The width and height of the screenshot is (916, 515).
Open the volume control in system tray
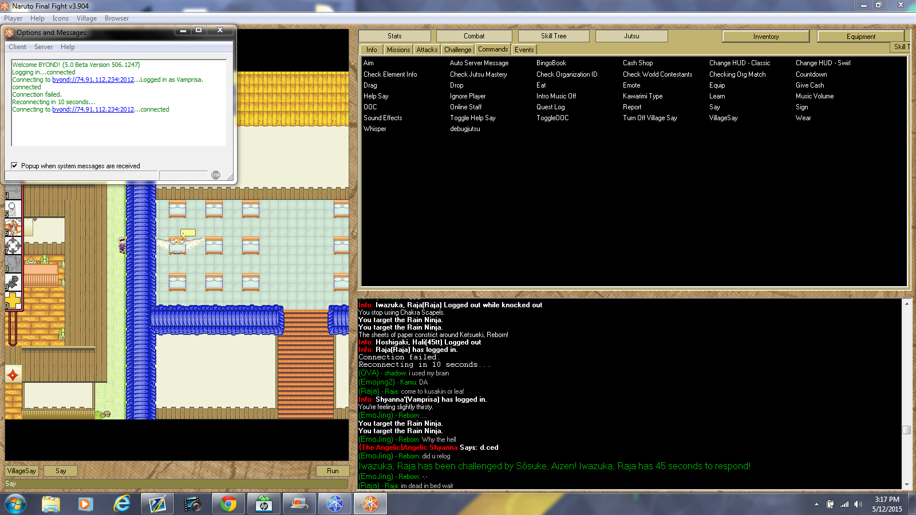point(858,504)
